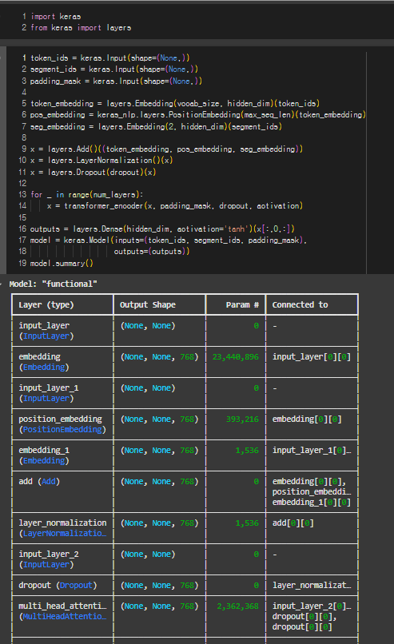Screen dimensions: 394x644
Task: Click the 'Layer (type)' column header
Action: tap(46, 304)
